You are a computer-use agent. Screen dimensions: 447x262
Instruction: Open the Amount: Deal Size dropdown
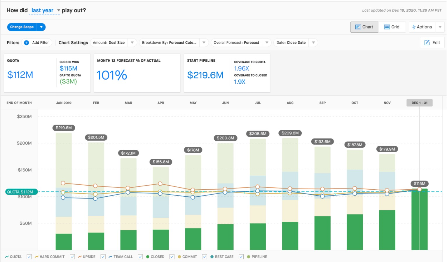pyautogui.click(x=132, y=43)
